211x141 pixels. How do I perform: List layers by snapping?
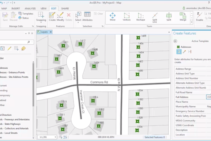click(x=17, y=48)
